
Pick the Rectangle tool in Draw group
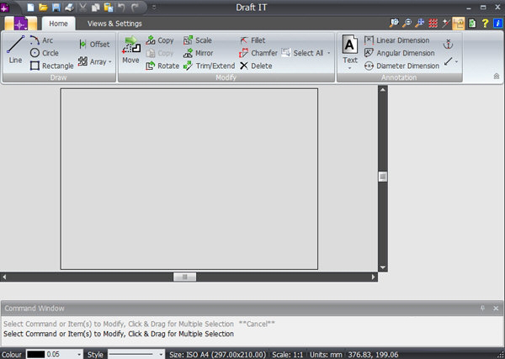tap(51, 66)
